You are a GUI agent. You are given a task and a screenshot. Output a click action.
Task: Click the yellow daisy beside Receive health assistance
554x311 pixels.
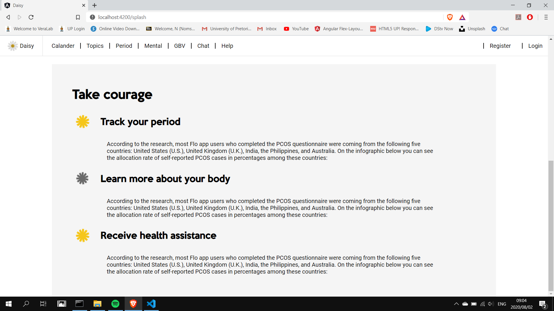point(83,236)
